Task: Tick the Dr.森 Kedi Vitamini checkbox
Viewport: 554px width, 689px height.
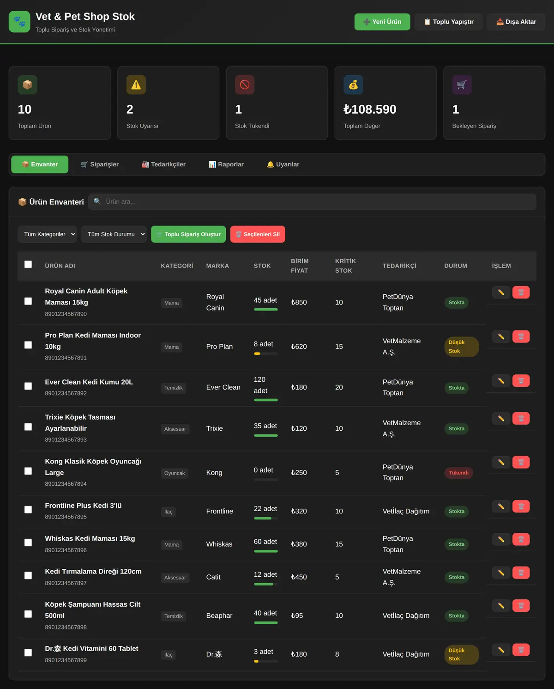Action: pyautogui.click(x=28, y=652)
